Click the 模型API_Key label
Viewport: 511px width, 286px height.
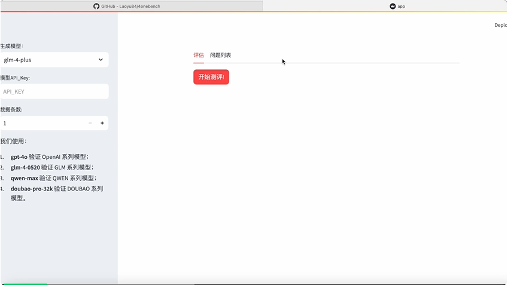tap(15, 78)
